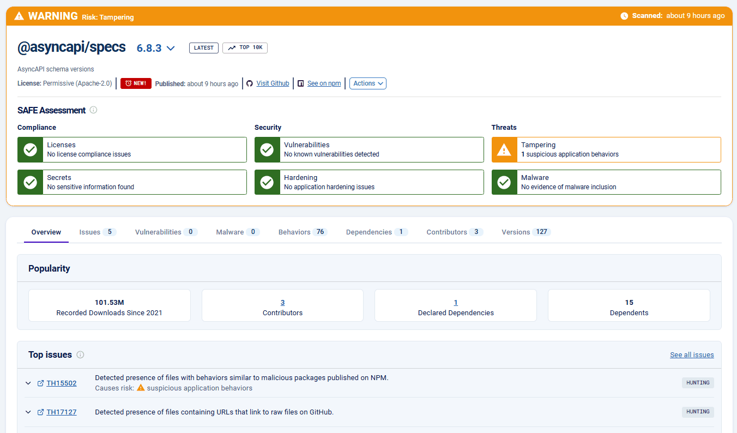Click the alarm icon in the NEW! badge

pos(127,83)
